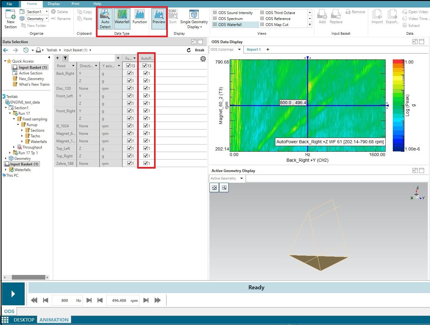The image size is (430, 325).
Task: Click the filter funnel icon in table
Action: [65, 58]
